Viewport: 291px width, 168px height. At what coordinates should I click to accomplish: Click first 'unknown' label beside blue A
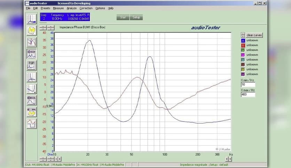point(252,40)
